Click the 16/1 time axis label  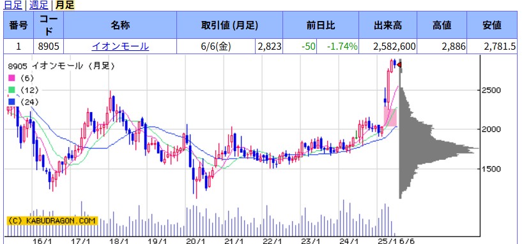(x=43, y=241)
